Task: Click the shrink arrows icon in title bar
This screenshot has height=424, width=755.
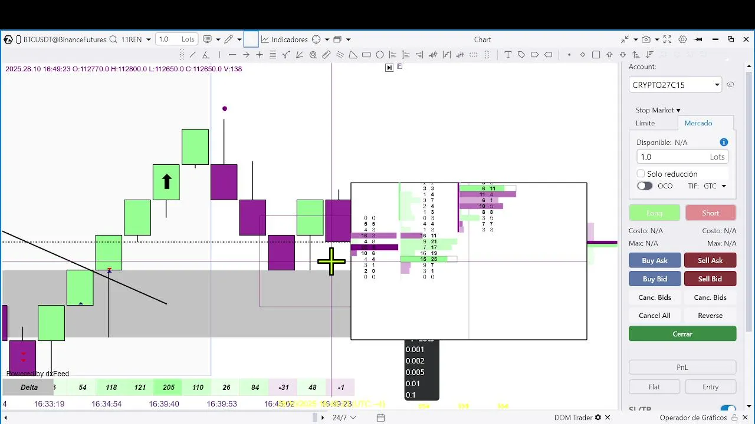Action: click(625, 39)
